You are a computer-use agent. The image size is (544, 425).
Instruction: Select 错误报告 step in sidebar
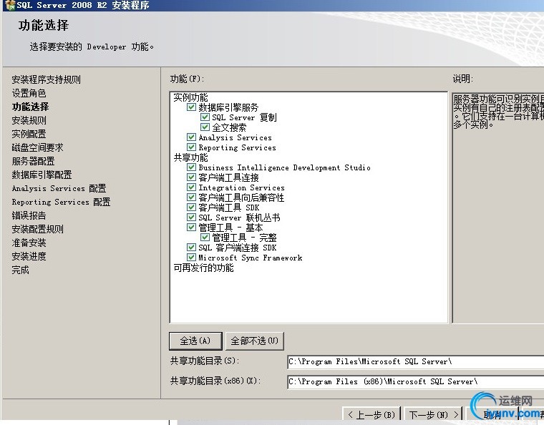[29, 215]
